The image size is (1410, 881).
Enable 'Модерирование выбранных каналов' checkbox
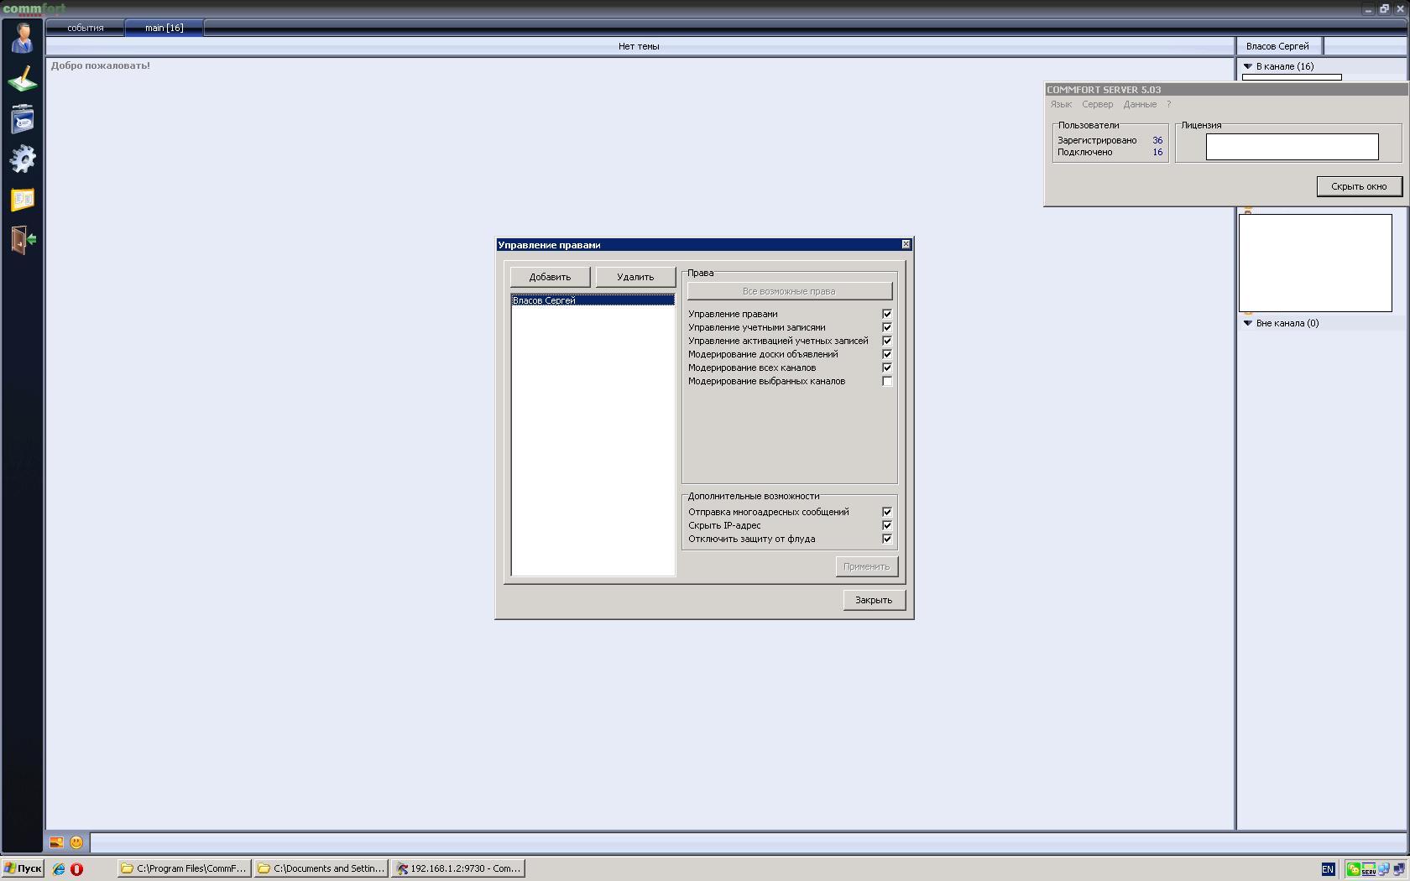886,381
